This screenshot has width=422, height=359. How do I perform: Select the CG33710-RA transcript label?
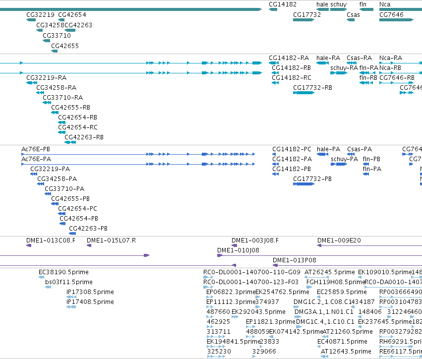coord(62,97)
